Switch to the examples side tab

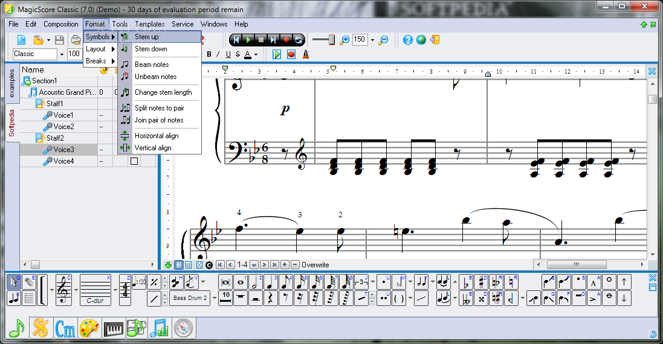click(12, 83)
